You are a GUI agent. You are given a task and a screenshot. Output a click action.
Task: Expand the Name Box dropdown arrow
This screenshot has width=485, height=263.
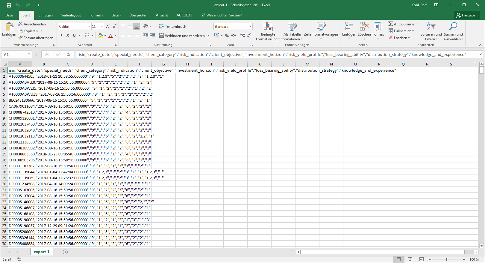[29, 54]
